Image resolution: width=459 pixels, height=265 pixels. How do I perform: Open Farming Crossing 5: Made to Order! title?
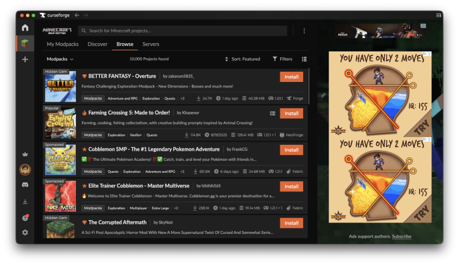point(129,112)
